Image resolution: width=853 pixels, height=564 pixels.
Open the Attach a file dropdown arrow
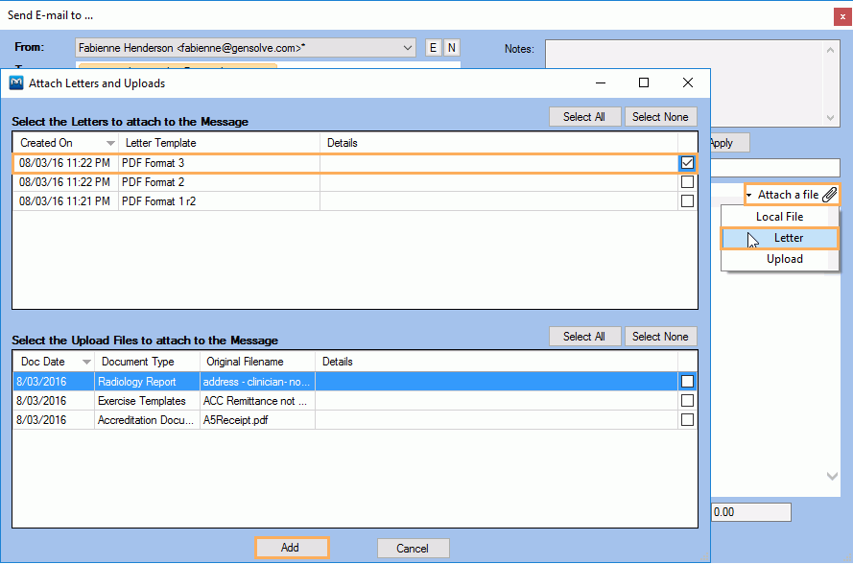click(749, 194)
